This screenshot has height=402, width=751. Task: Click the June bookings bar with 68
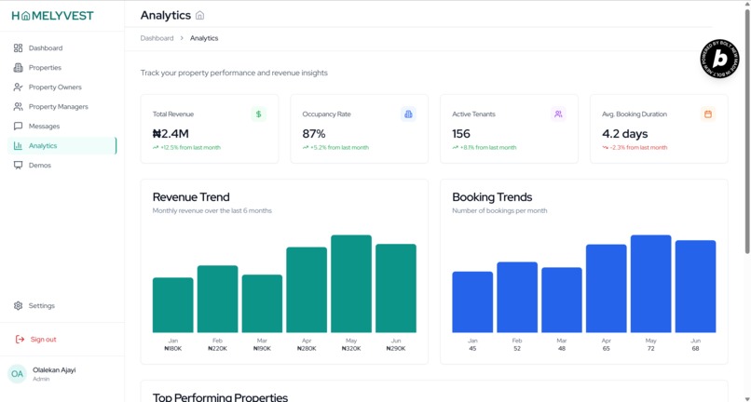click(x=695, y=287)
